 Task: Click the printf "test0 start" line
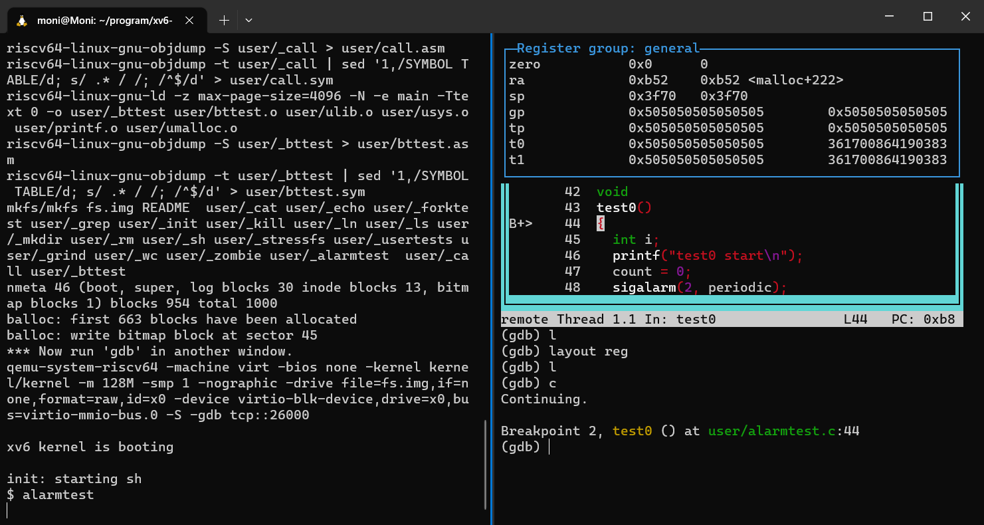point(708,256)
